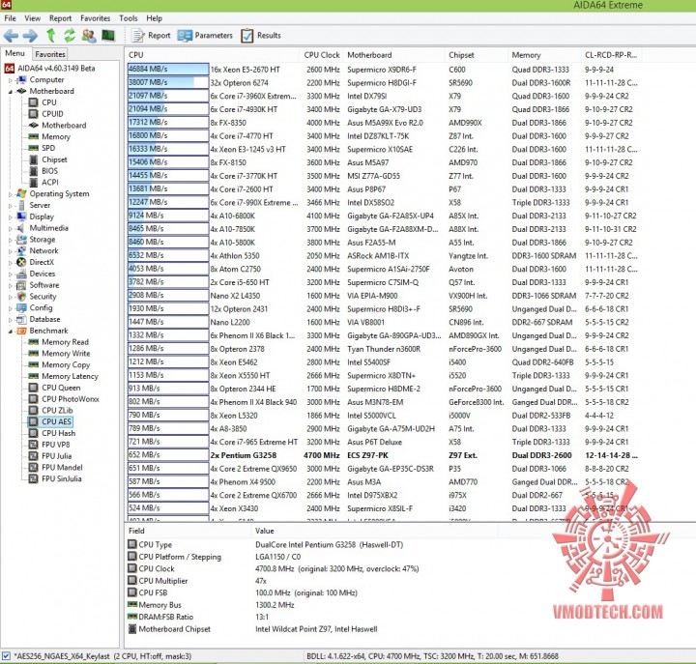Go back with the blue left arrow
This screenshot has height=664, width=696.
[x=11, y=36]
